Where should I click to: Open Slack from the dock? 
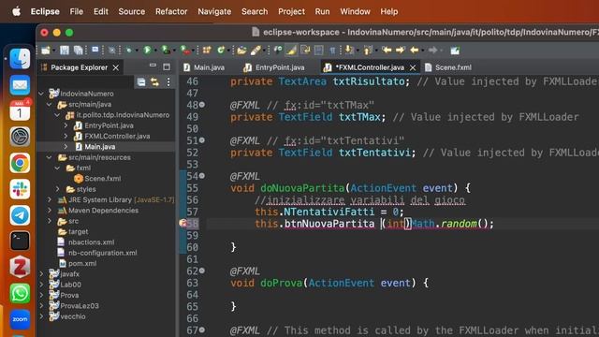click(20, 189)
